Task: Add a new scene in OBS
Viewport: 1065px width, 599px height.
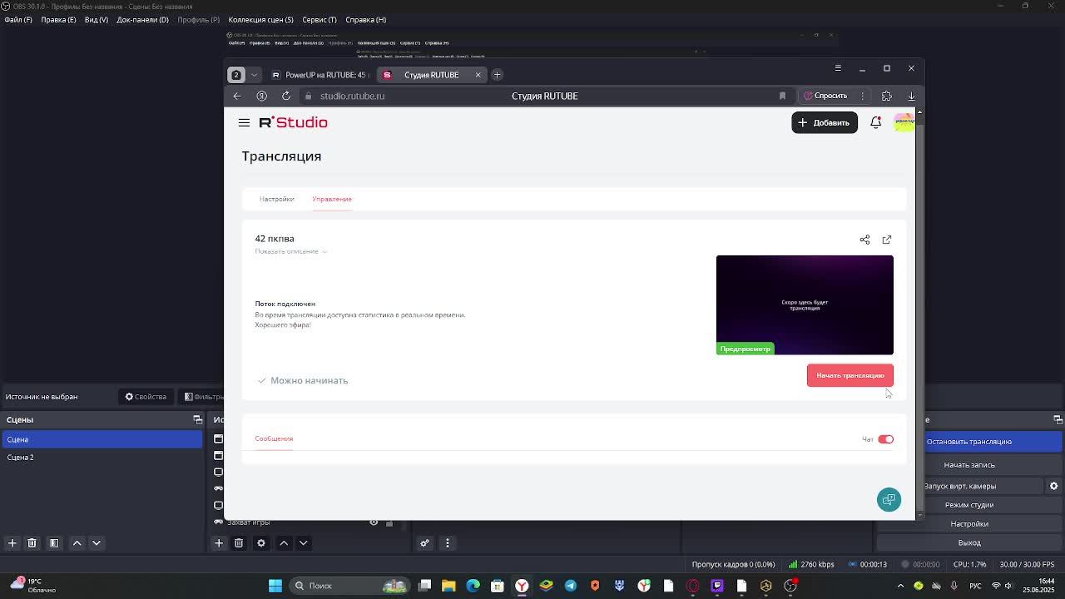Action: [12, 543]
